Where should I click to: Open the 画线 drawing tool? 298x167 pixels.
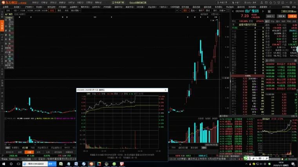coord(208,11)
